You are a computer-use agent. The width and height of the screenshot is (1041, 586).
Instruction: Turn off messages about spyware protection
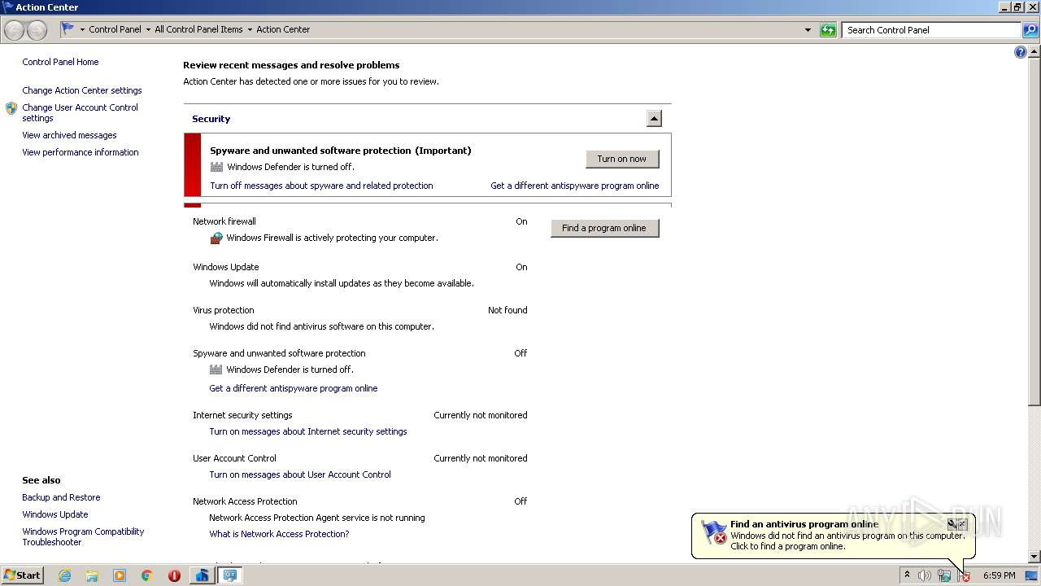point(321,186)
